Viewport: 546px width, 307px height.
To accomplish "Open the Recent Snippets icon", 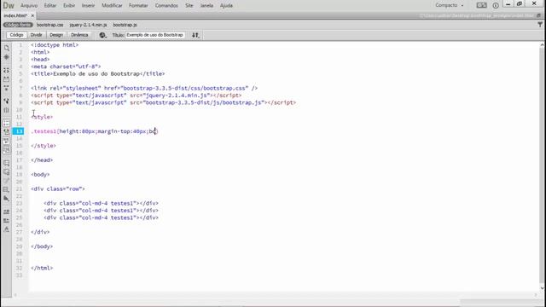I will click(x=7, y=189).
